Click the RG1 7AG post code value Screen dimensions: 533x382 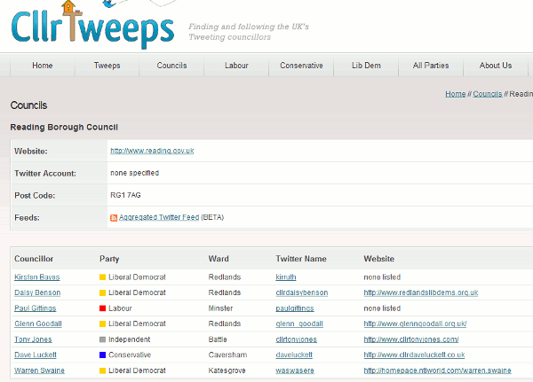point(125,195)
